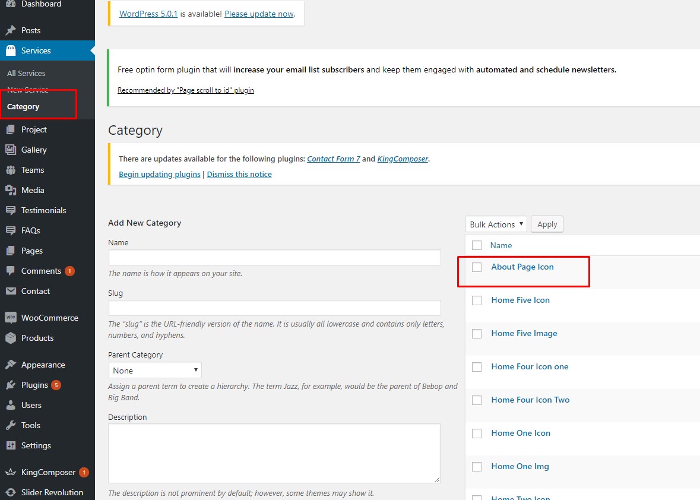Click the Gallery image icon in sidebar
Viewport: 700px width, 500px height.
11,150
